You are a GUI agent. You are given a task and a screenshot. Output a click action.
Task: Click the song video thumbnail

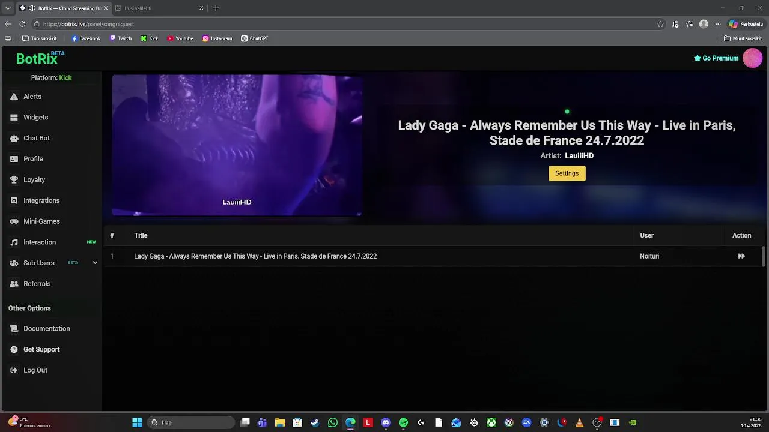click(x=237, y=145)
